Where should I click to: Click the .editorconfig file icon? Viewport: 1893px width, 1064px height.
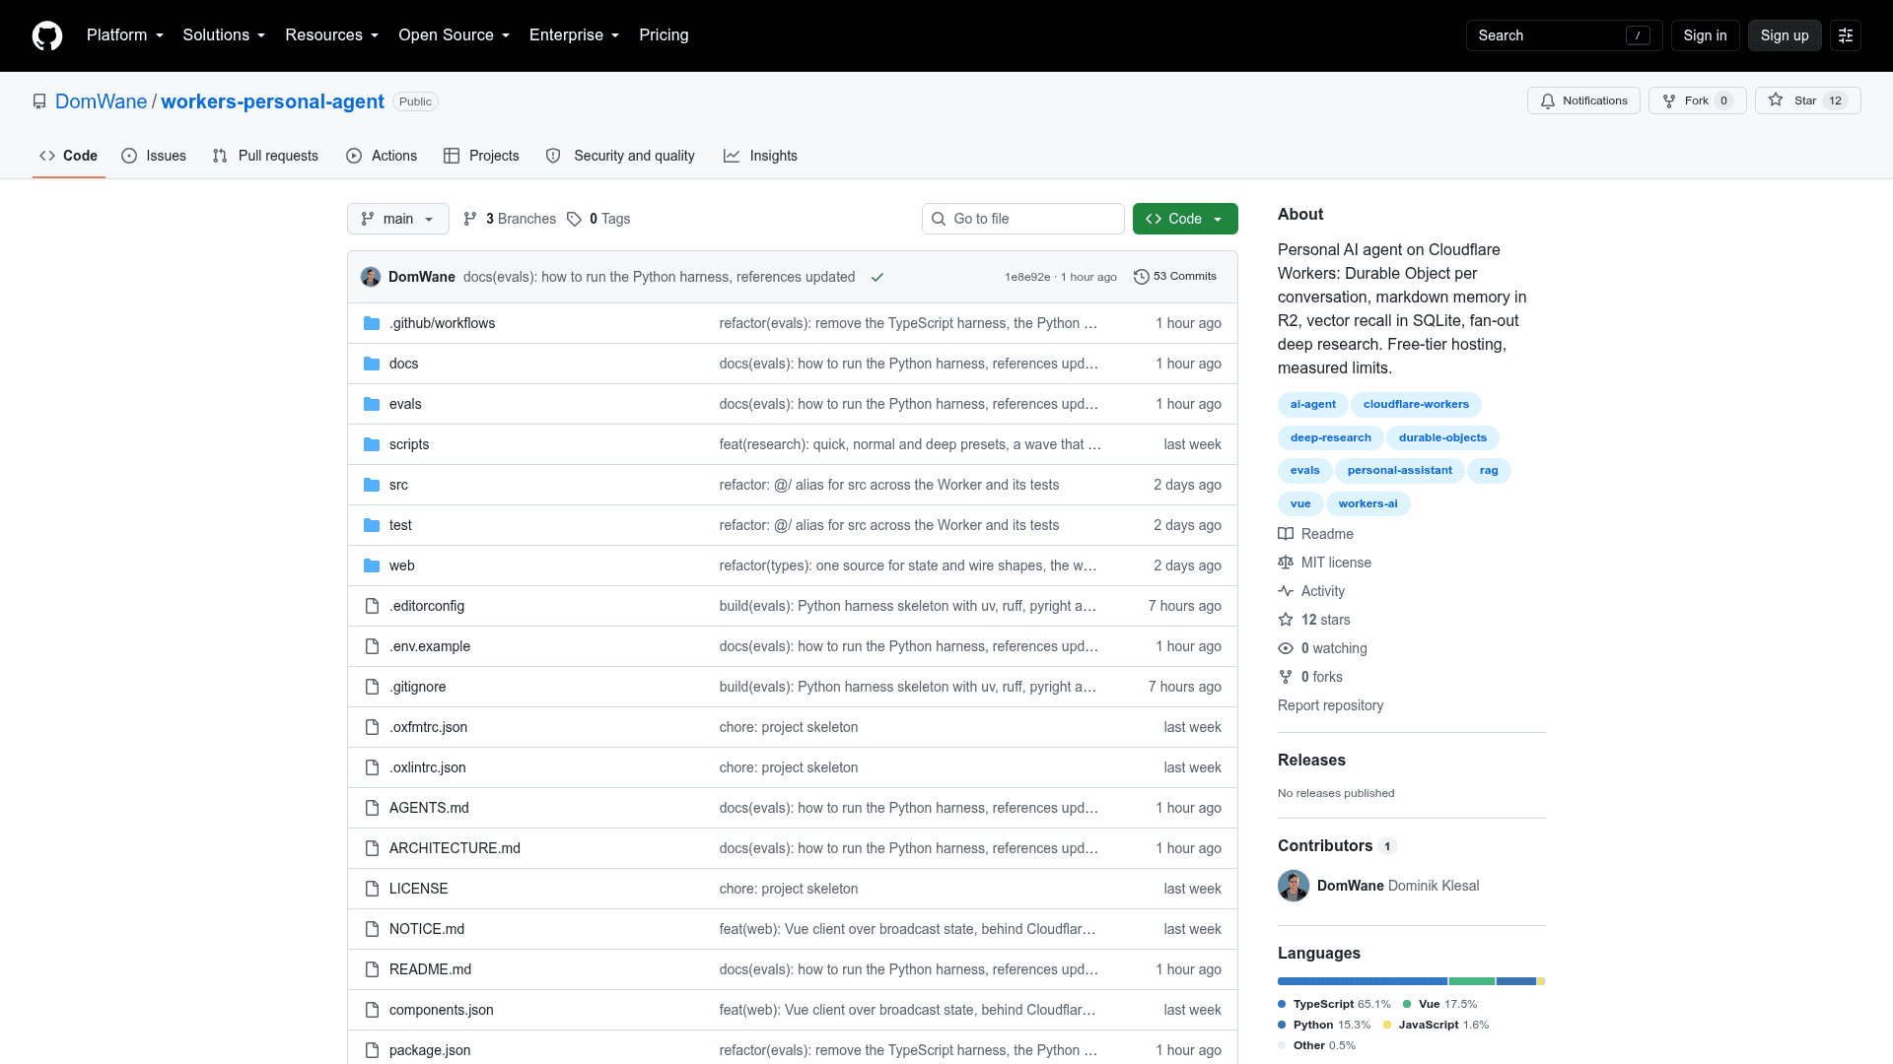tap(372, 606)
